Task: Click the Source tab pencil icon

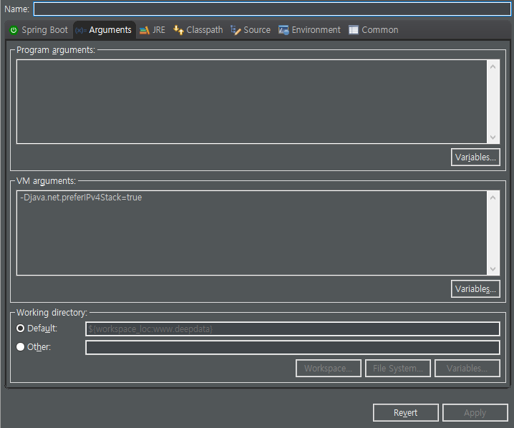Action: tap(236, 30)
